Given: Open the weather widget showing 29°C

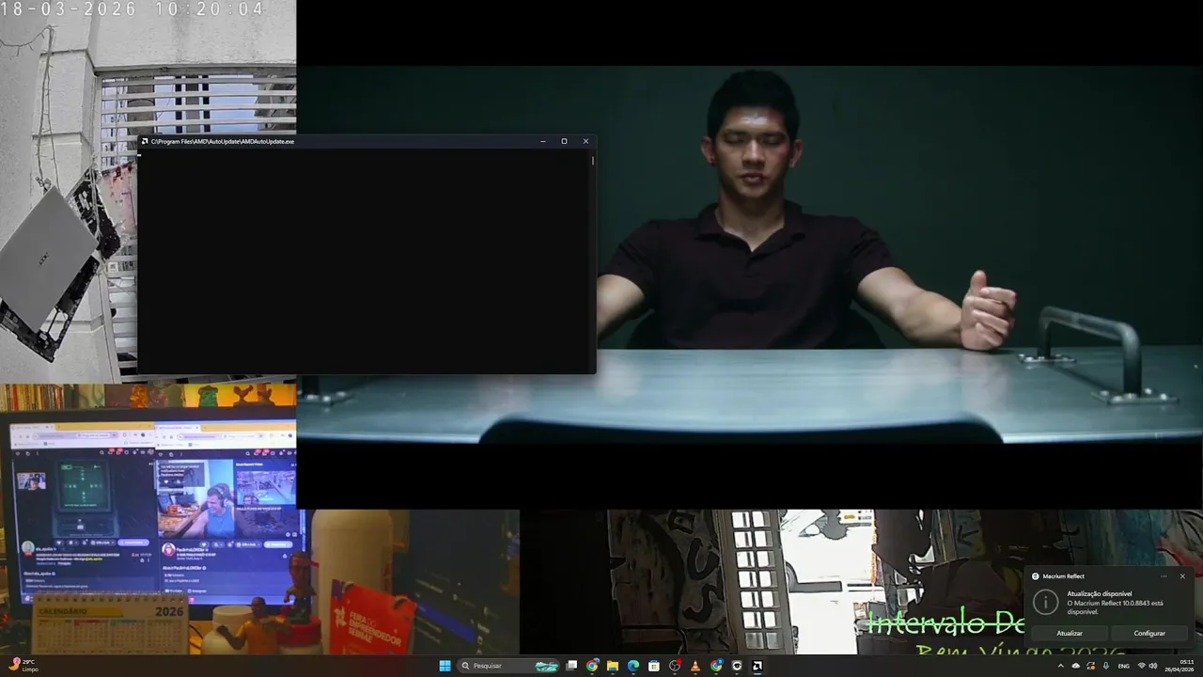Looking at the screenshot, I should [24, 666].
